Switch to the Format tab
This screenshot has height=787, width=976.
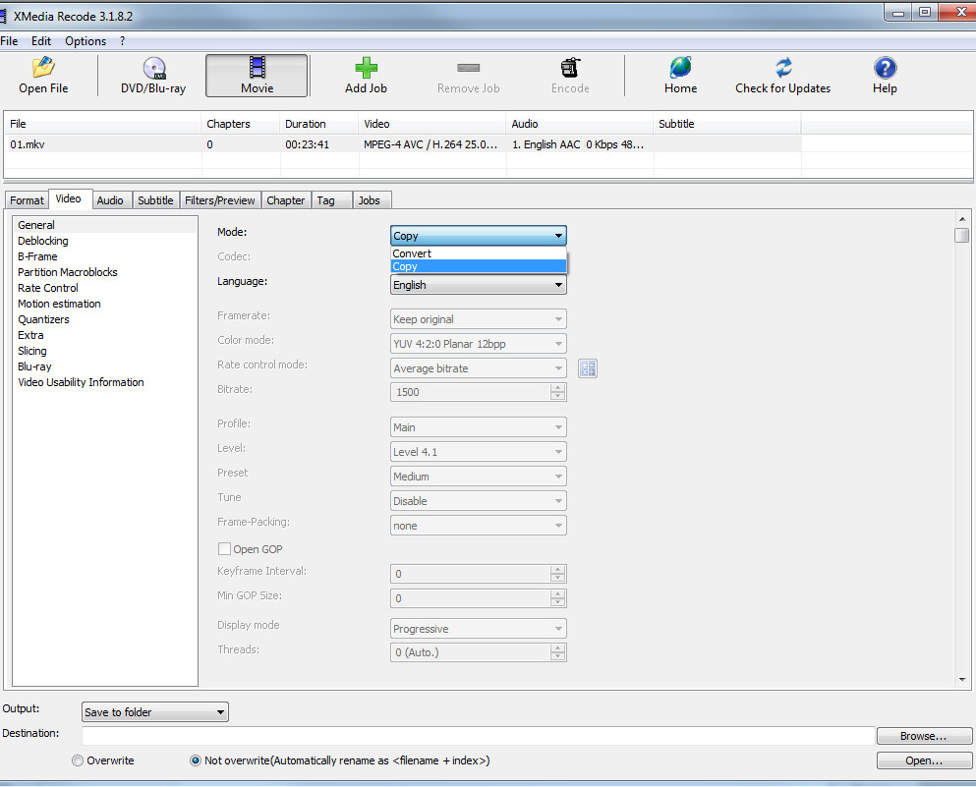click(x=27, y=200)
